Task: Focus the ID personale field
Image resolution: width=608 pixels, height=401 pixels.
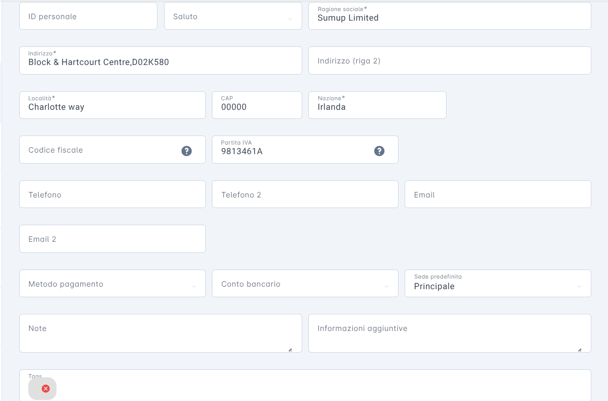Action: tap(88, 16)
